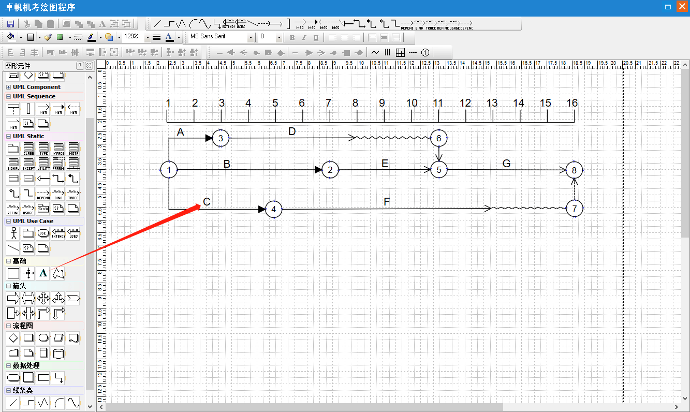The image size is (690, 412).
Task: Select the table grid toolbar icon
Action: pyautogui.click(x=400, y=52)
